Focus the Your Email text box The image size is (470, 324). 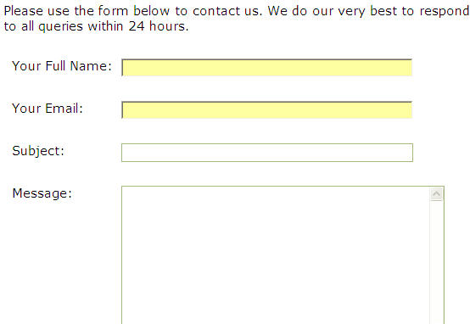pos(266,110)
